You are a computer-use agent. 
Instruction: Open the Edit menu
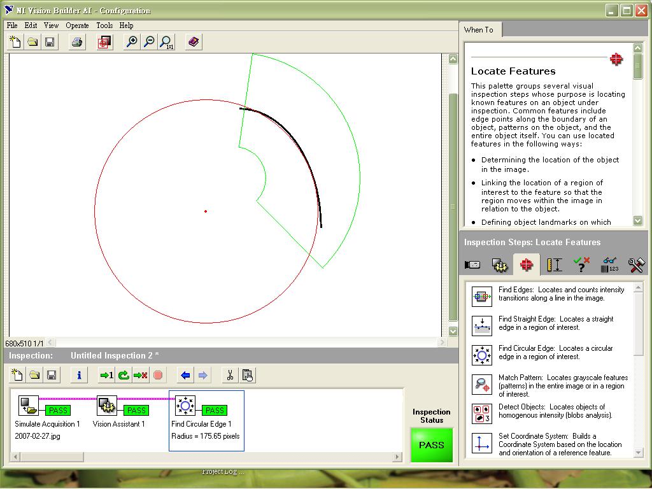31,25
